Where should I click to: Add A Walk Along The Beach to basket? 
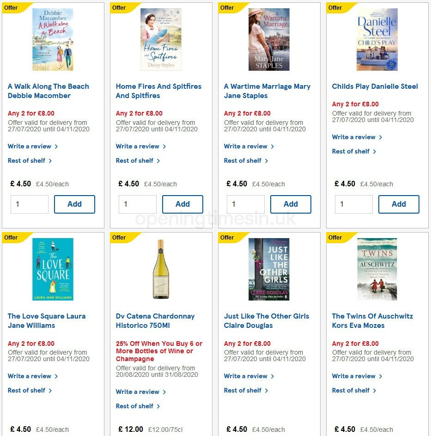(x=74, y=204)
